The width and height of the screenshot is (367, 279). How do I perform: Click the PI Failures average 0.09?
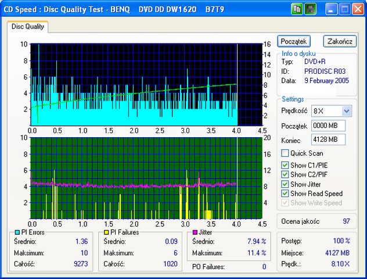coord(171,242)
